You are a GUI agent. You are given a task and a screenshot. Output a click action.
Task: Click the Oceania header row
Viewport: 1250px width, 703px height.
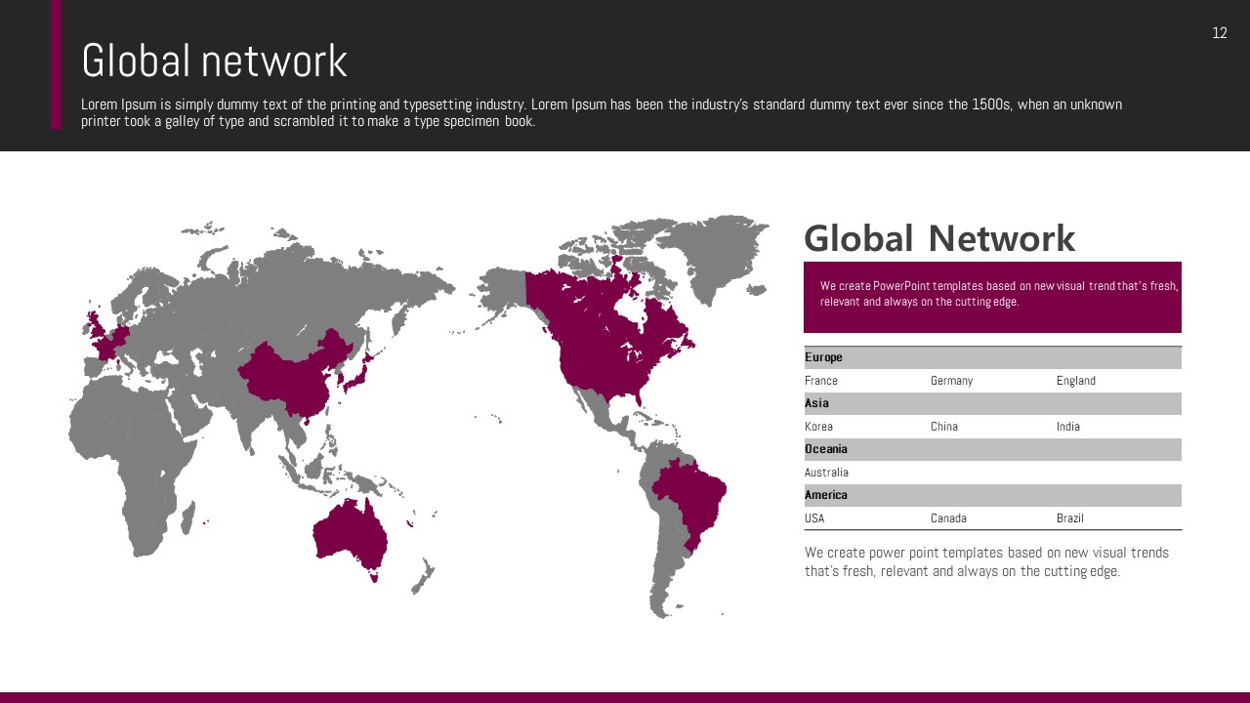(992, 449)
